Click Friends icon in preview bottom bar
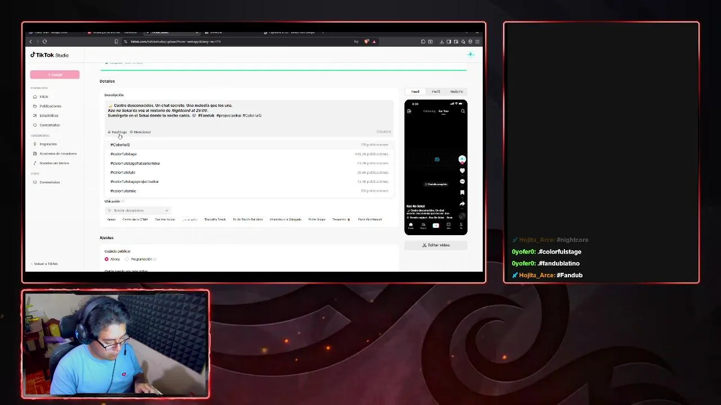Viewport: 721px width, 405px height. pos(423,226)
